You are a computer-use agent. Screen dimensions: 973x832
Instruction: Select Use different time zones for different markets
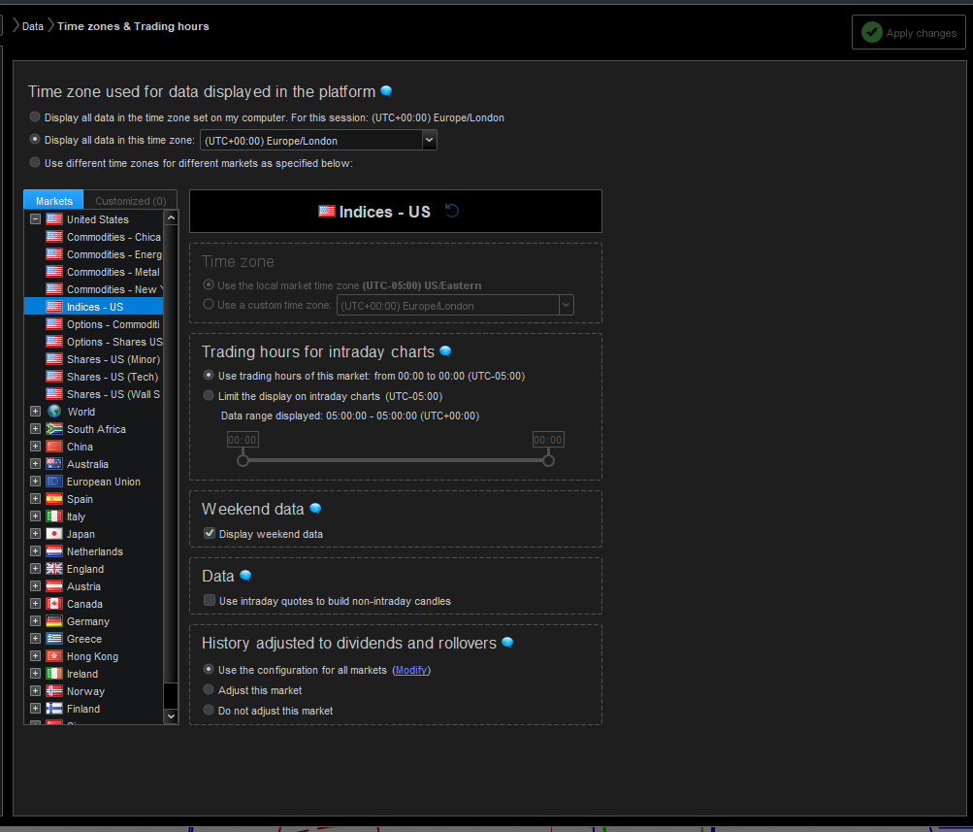pyautogui.click(x=35, y=162)
